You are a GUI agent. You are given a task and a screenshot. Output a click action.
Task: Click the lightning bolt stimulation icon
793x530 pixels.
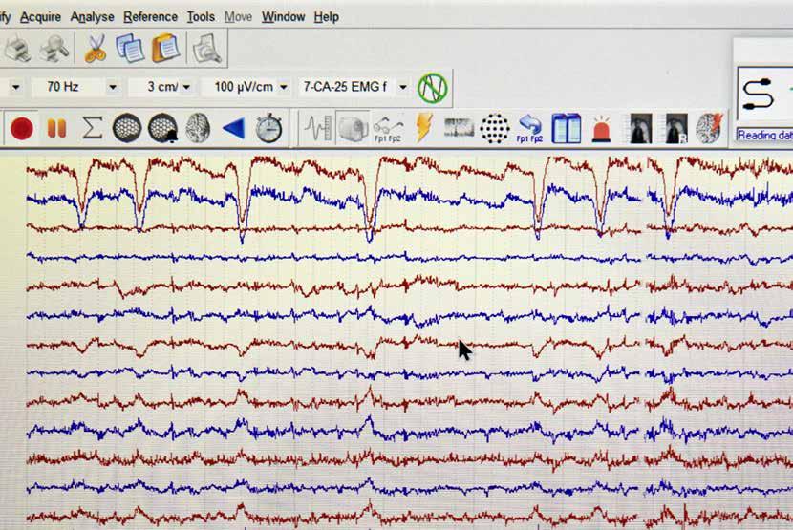tap(424, 127)
